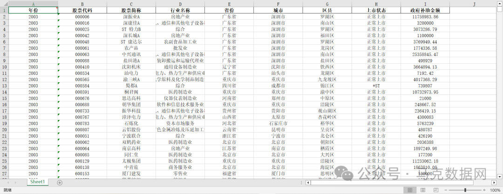Click the horizontal scrollbar left arrow

(308, 182)
